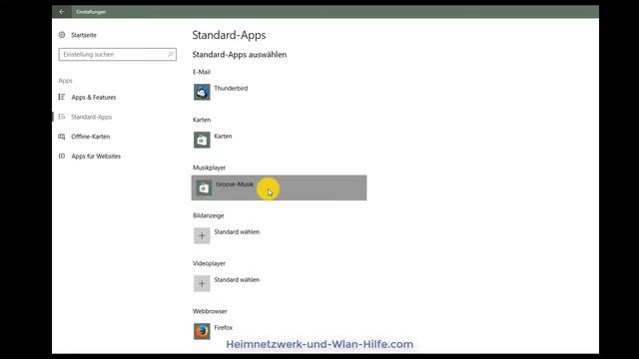Click the Thunderbird app icon under E-Mail
639x359 pixels.
pyautogui.click(x=202, y=92)
